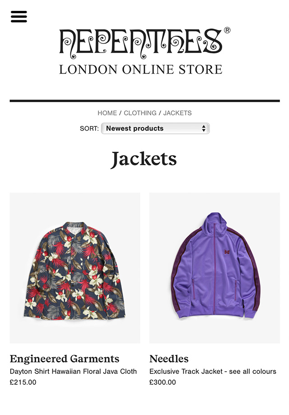
Task: Click the London Online Store tagline
Action: (141, 69)
